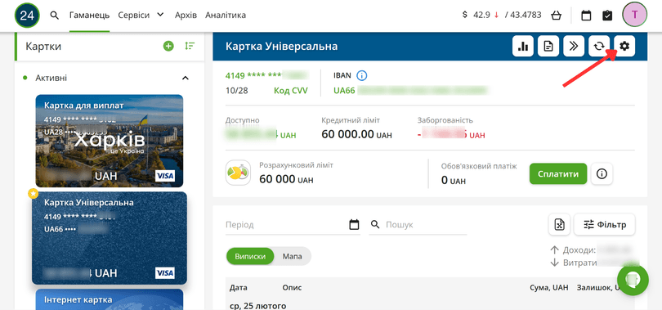Open the Гаманець tab
Screen dimensions: 662x310
(90, 16)
